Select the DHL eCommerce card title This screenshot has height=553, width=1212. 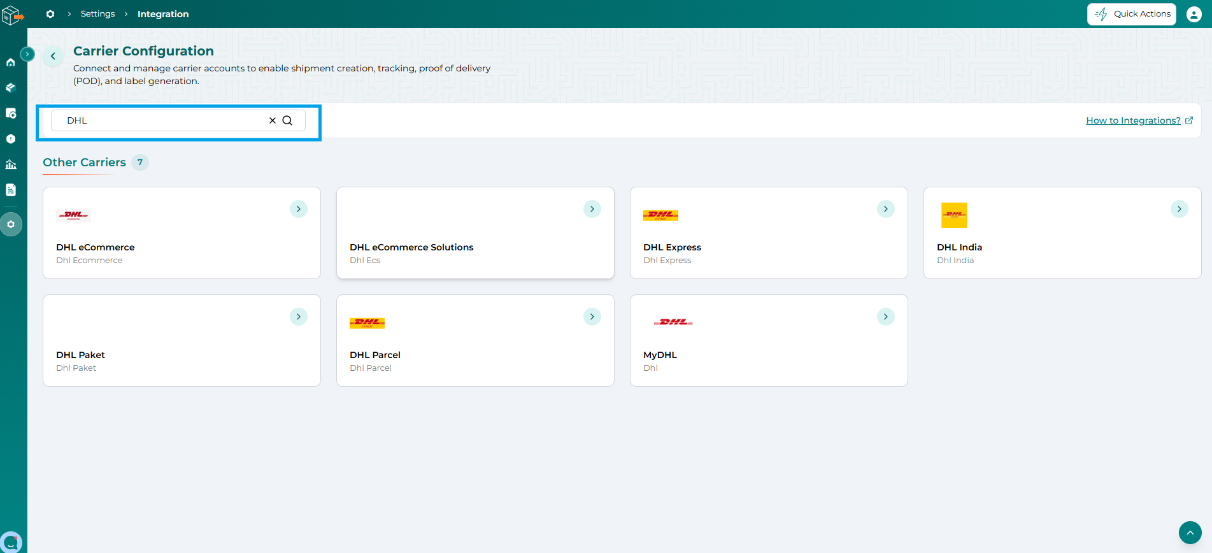[96, 247]
